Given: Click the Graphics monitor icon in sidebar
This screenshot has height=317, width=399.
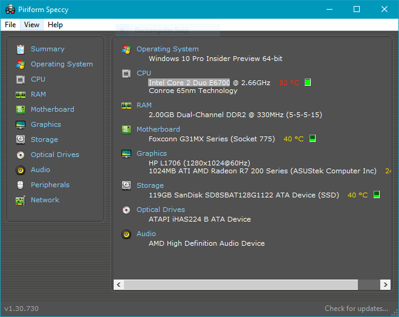Looking at the screenshot, I should pyautogui.click(x=21, y=125).
